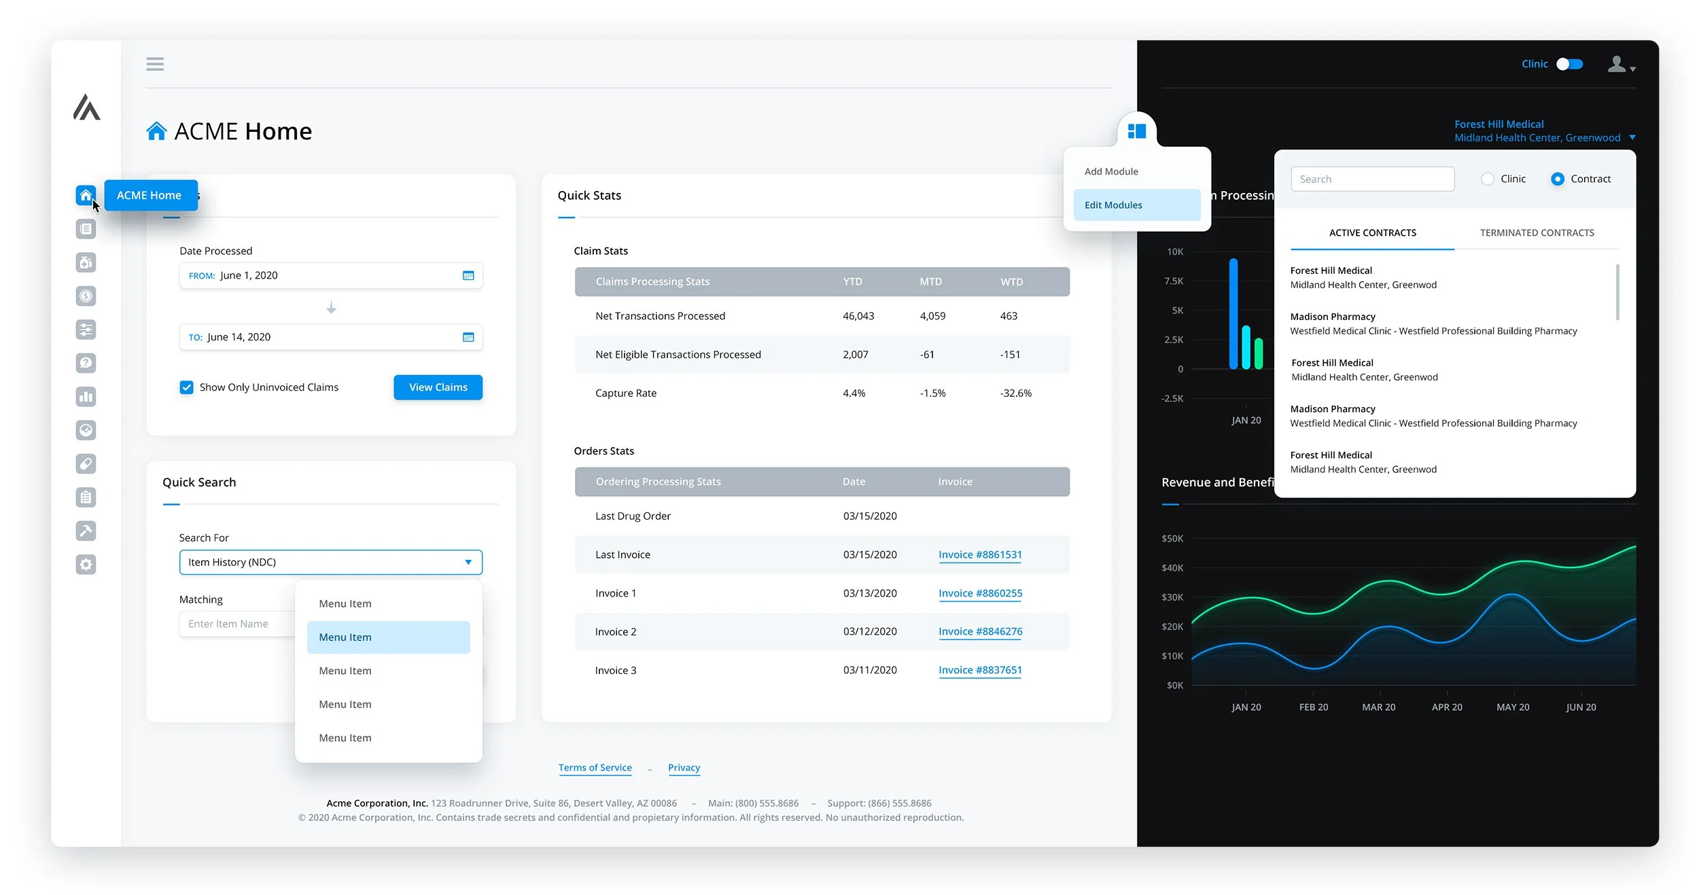Open the user account dropdown
The image size is (1699, 895).
pyautogui.click(x=1621, y=65)
